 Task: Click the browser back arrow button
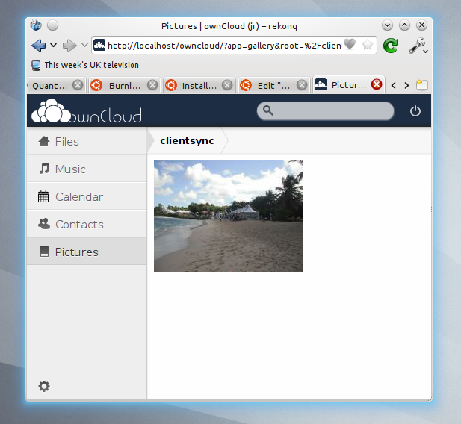pyautogui.click(x=38, y=45)
